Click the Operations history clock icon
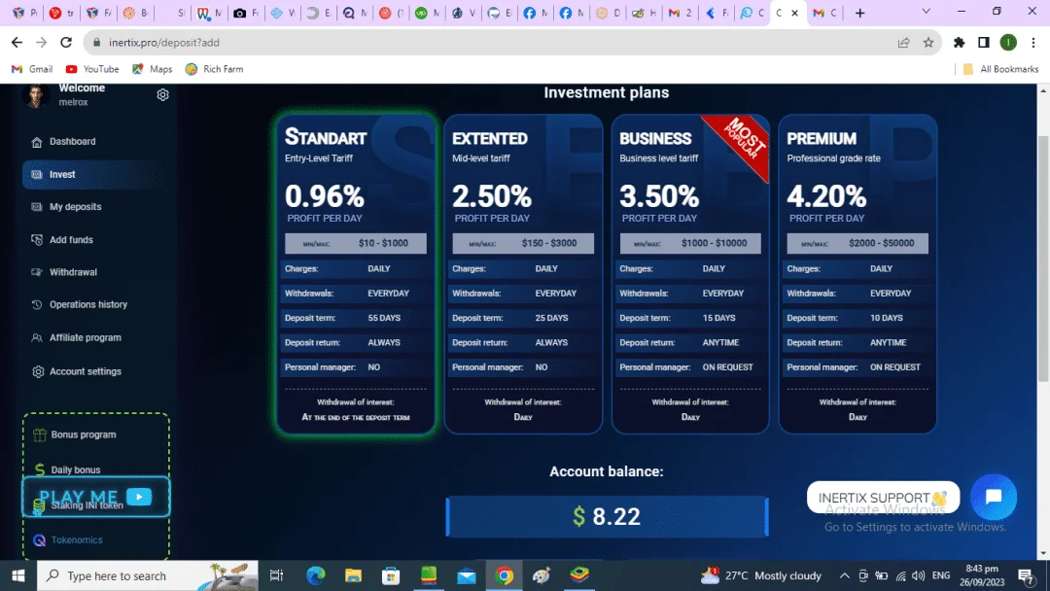 tap(37, 304)
